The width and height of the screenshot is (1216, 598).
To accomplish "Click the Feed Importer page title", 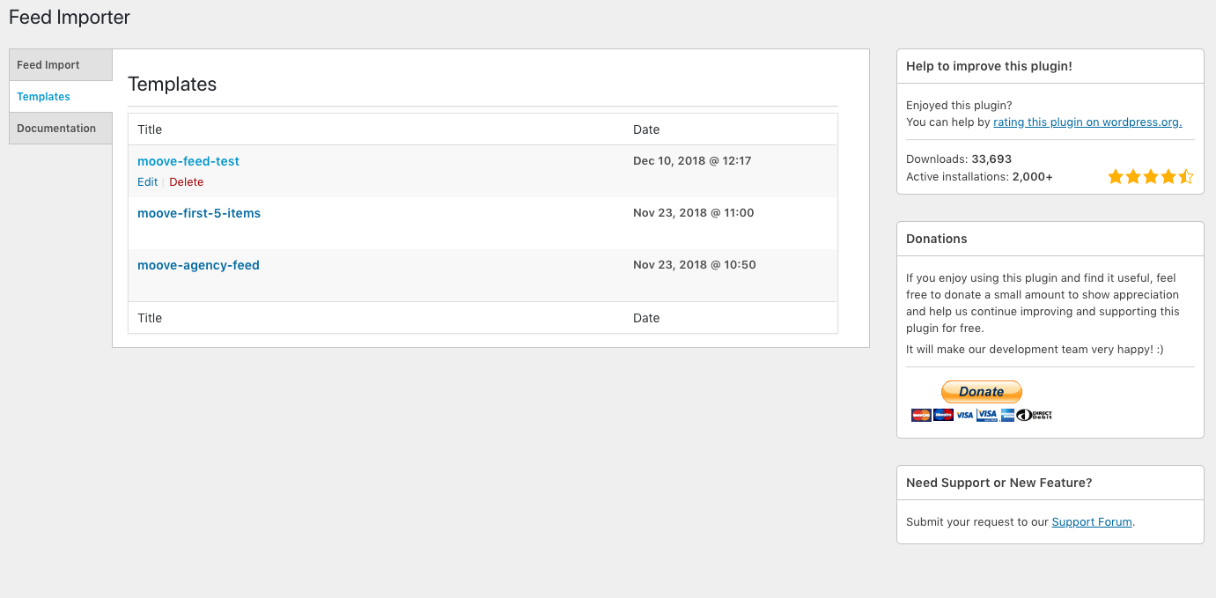I will 70,17.
